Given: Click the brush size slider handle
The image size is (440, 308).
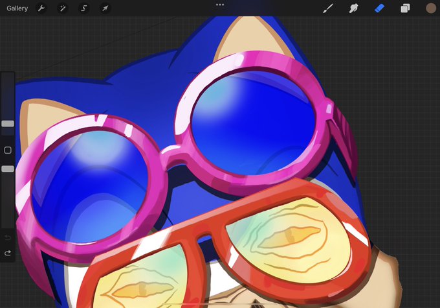Looking at the screenshot, I should tap(8, 124).
